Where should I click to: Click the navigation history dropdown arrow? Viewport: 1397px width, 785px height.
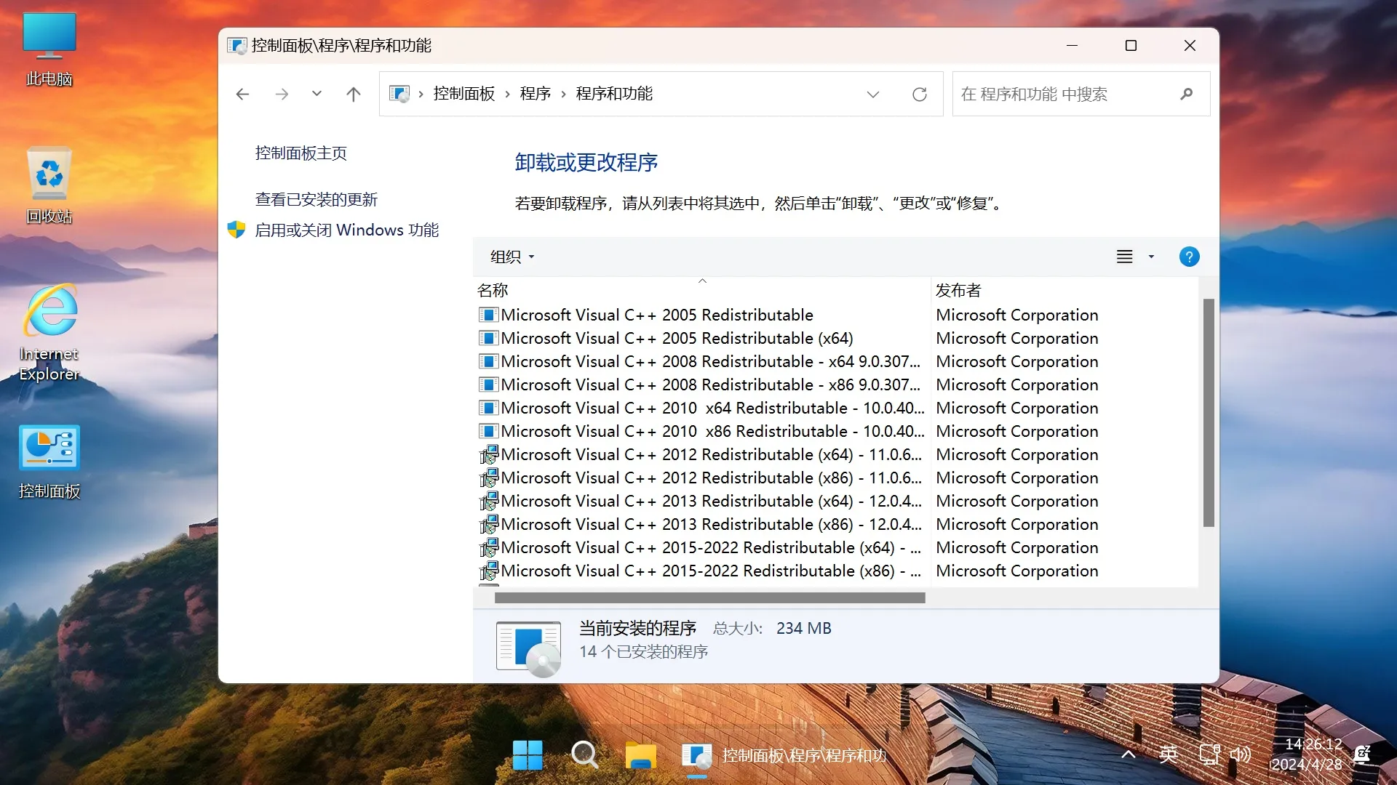[317, 93]
